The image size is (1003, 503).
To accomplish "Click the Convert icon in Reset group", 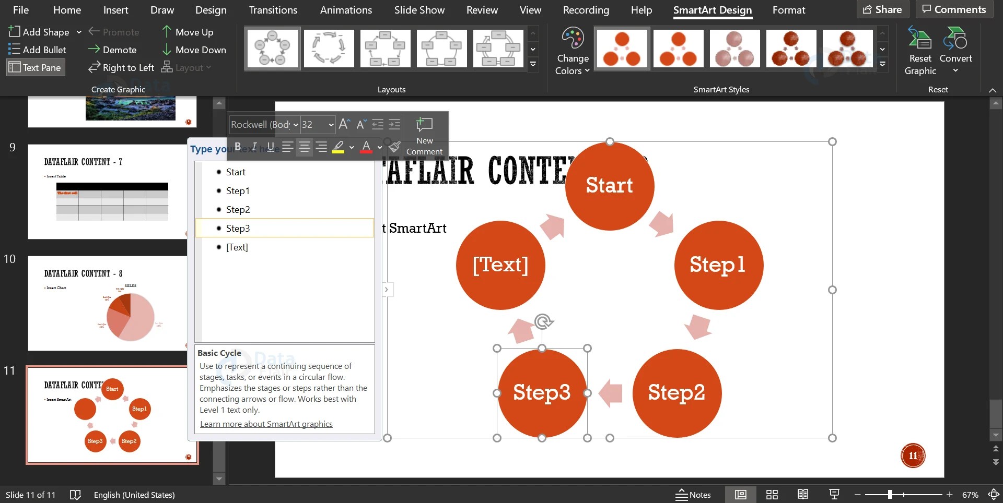I will coord(956,50).
